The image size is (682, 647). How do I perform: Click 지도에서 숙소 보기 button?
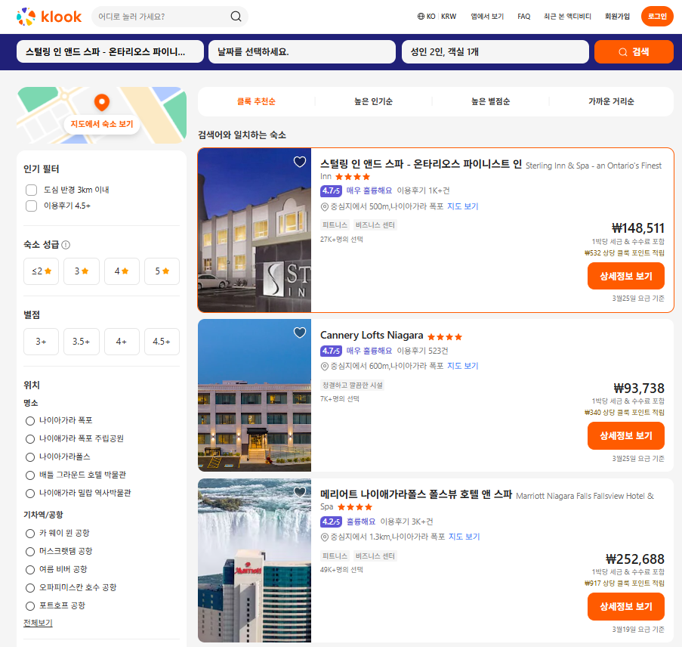[x=102, y=124]
